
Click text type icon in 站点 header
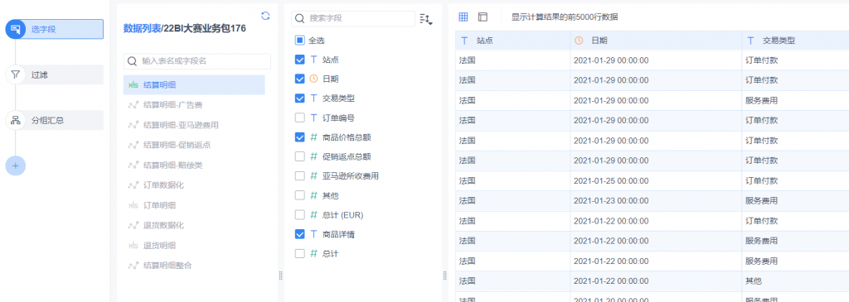point(464,41)
